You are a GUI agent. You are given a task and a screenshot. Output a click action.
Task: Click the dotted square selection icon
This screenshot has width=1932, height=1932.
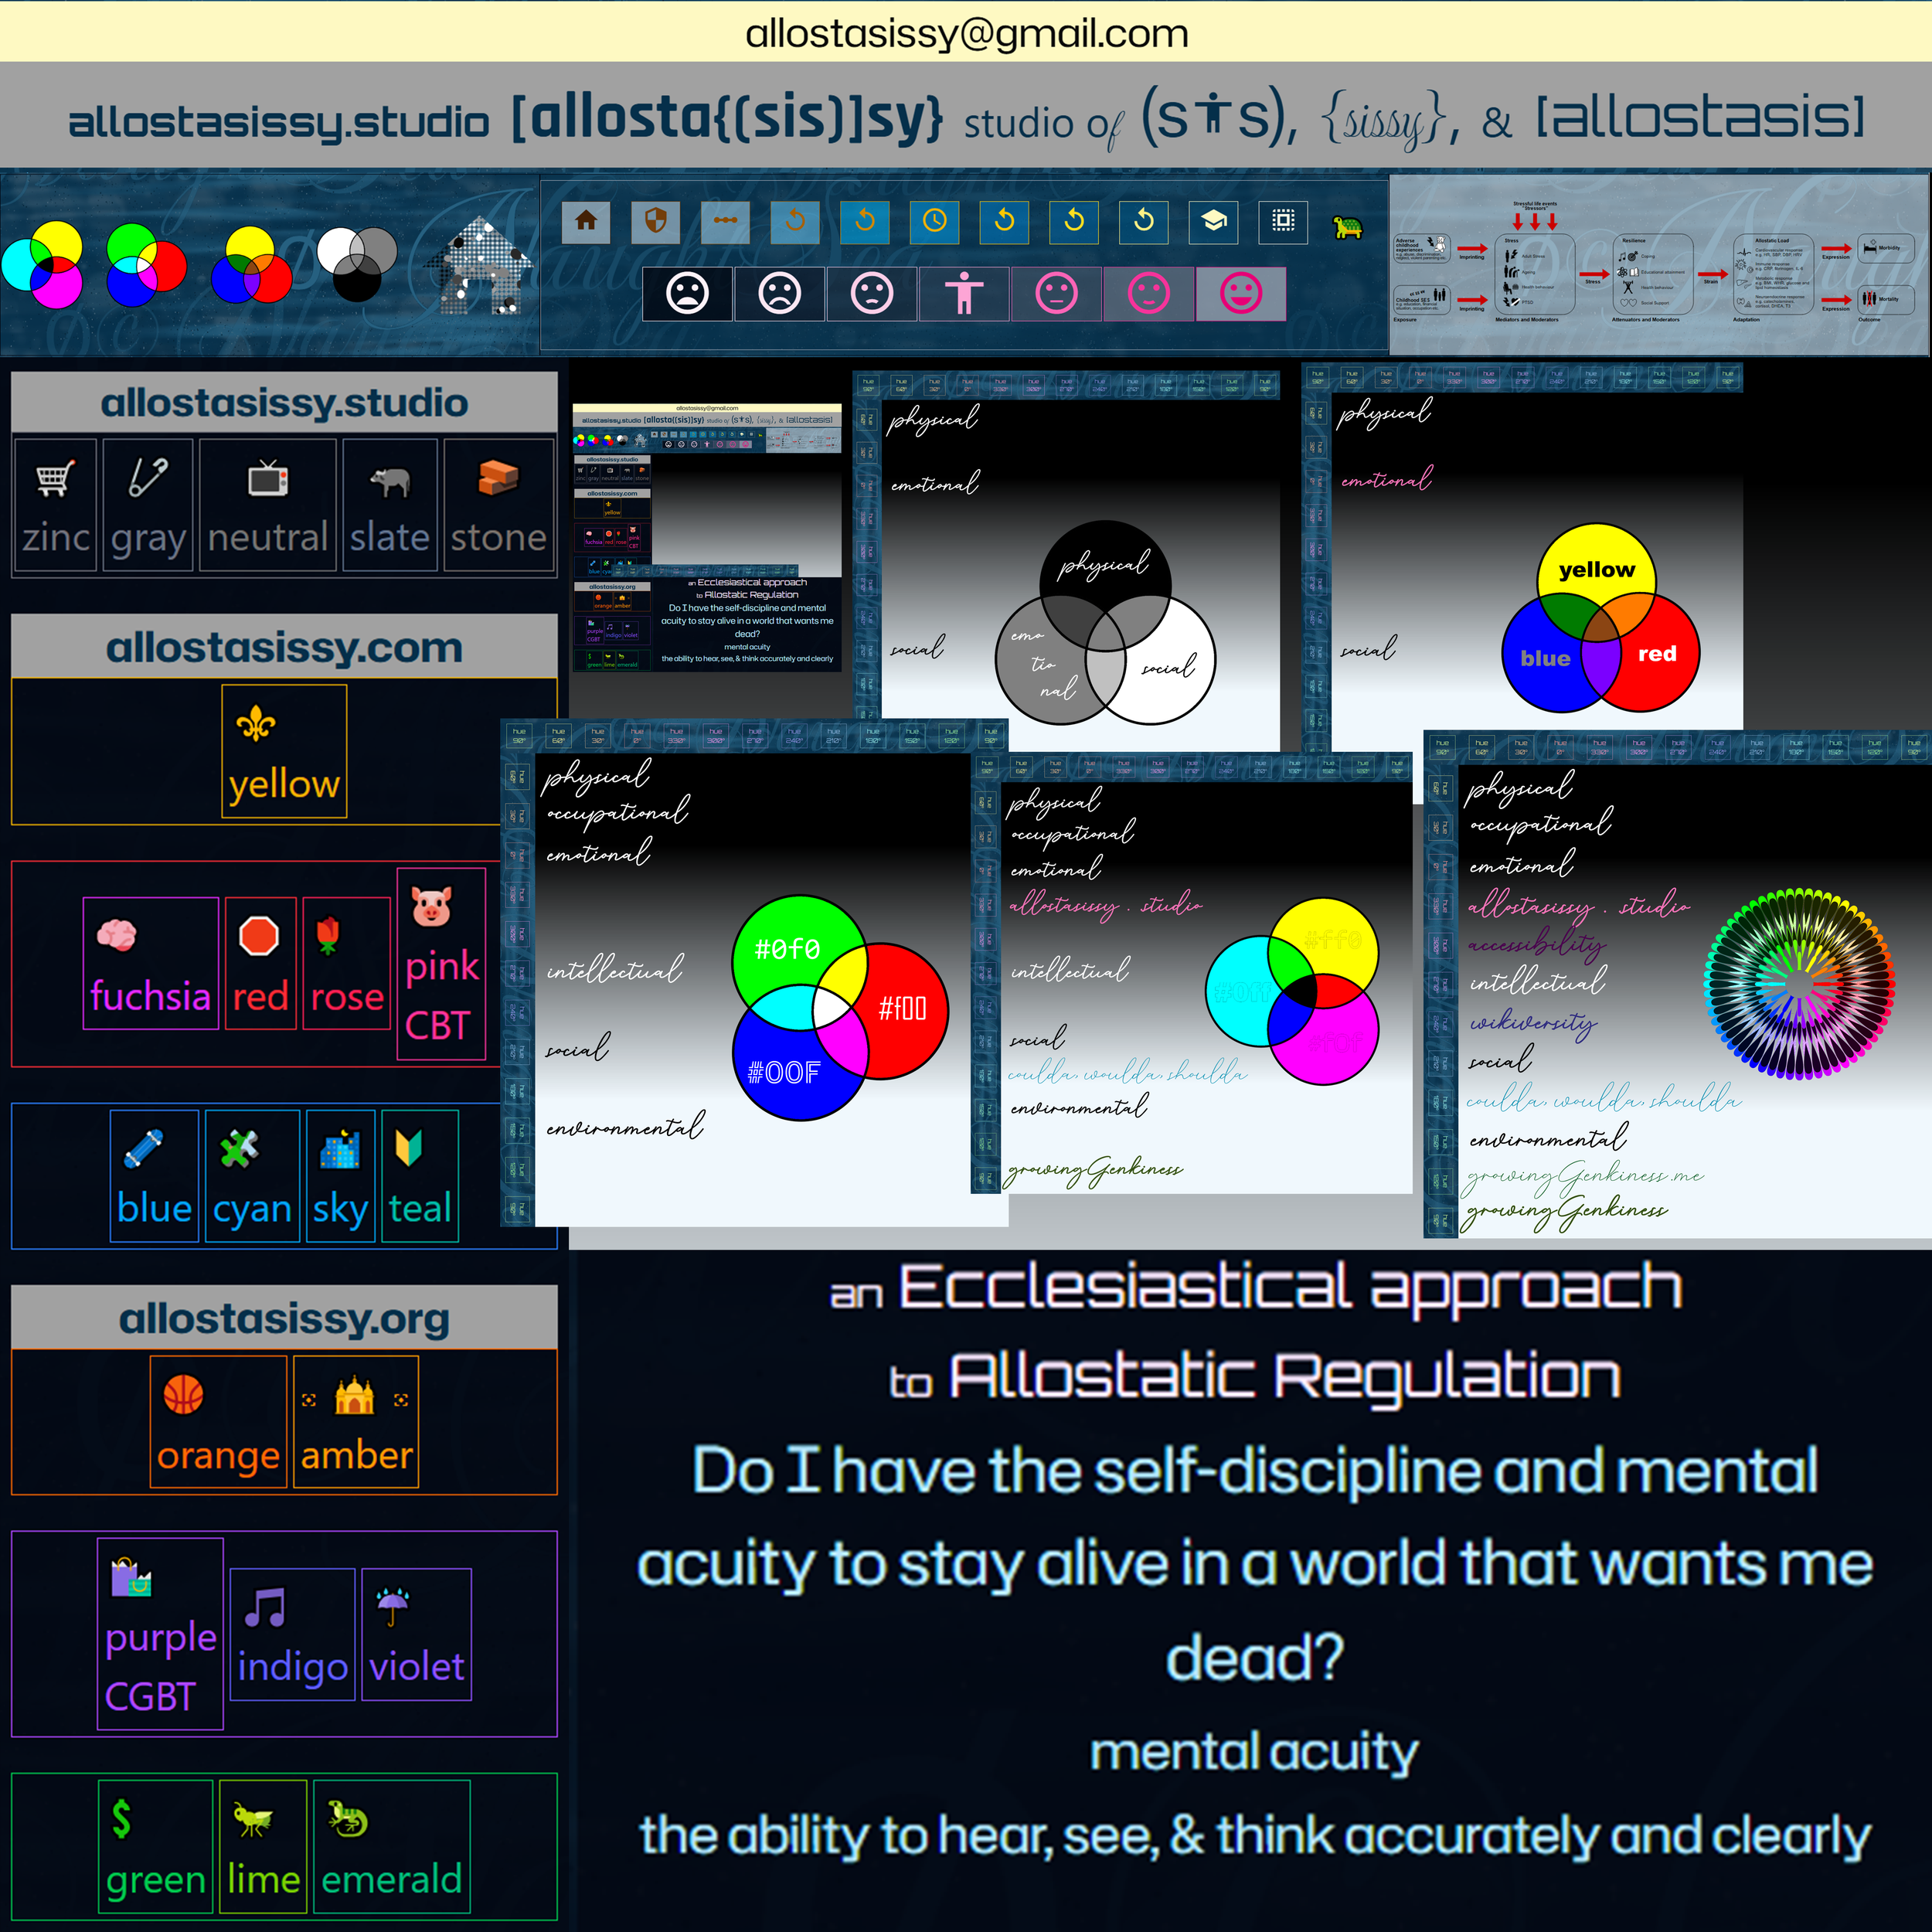[x=1283, y=222]
